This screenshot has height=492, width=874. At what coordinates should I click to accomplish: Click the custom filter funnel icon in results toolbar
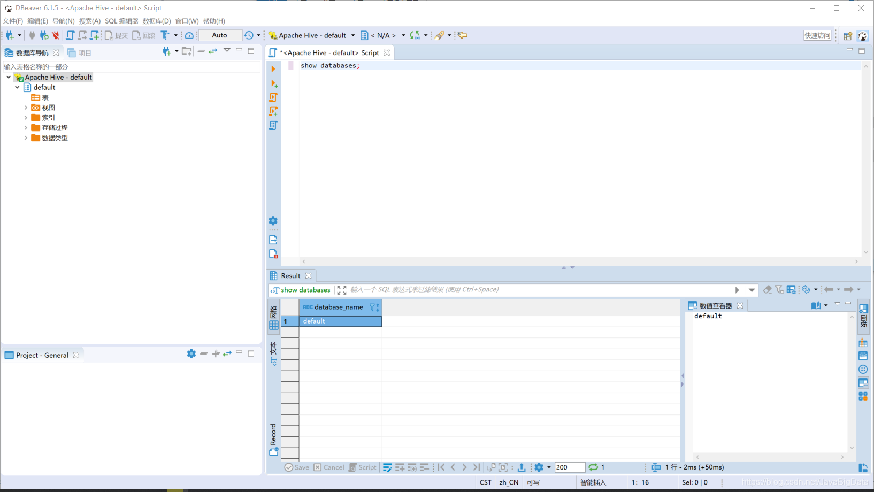point(779,289)
